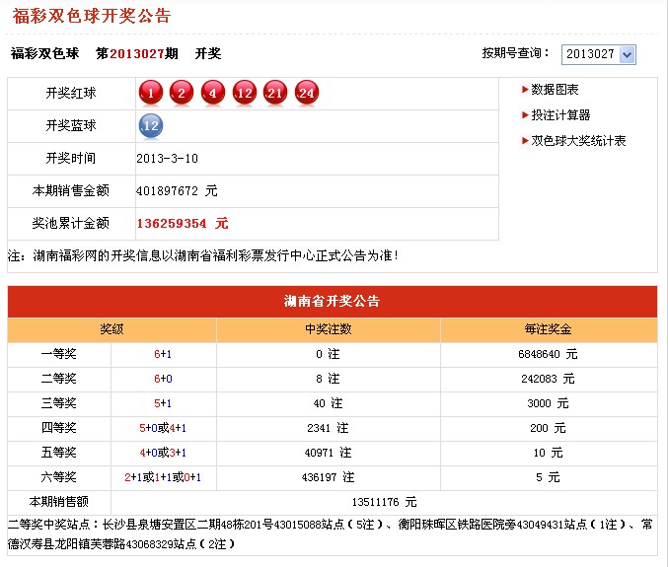Click the red ball numbered 2
The width and height of the screenshot is (668, 567).
click(182, 93)
